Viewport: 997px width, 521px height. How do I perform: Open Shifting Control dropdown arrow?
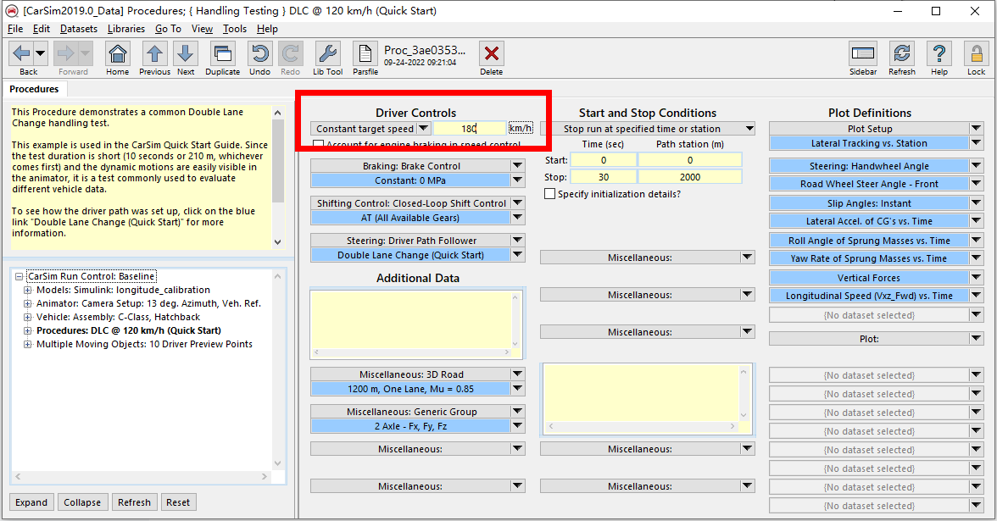[x=517, y=203]
